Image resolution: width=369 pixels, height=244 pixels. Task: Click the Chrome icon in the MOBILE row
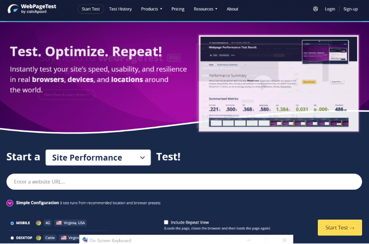(39, 223)
